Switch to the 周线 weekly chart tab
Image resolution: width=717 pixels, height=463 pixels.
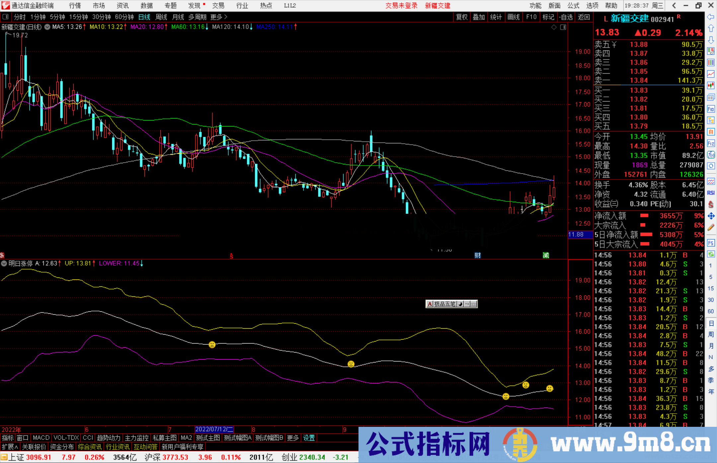pos(161,17)
